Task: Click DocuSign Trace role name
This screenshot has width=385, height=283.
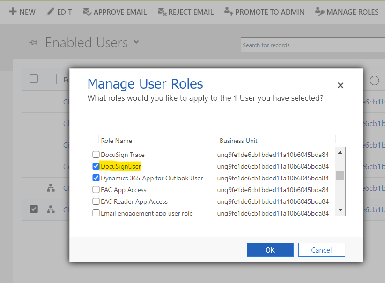Action: click(123, 155)
